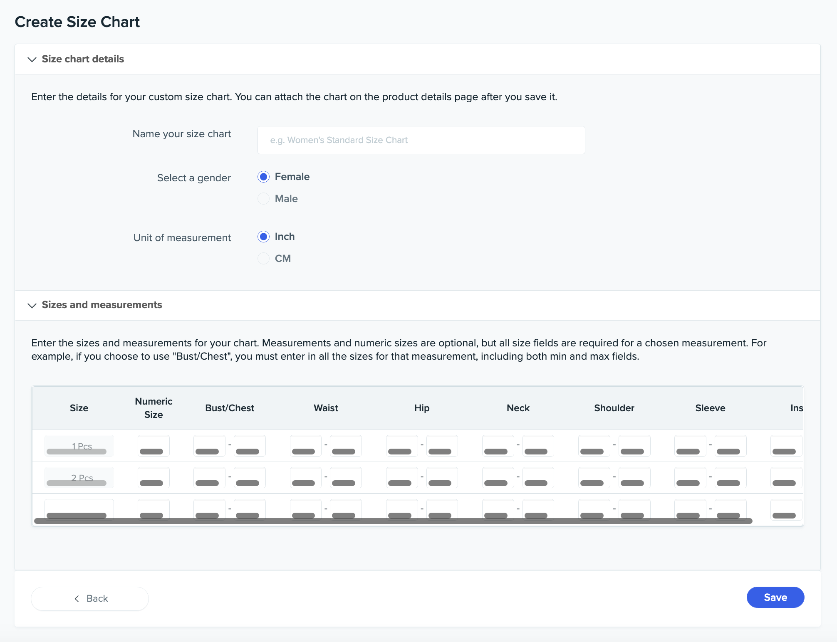Select the Female gender radio button

(x=263, y=177)
